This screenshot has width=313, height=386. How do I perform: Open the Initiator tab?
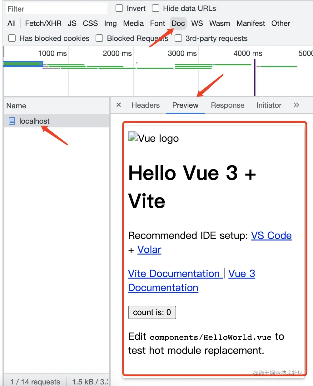click(269, 105)
